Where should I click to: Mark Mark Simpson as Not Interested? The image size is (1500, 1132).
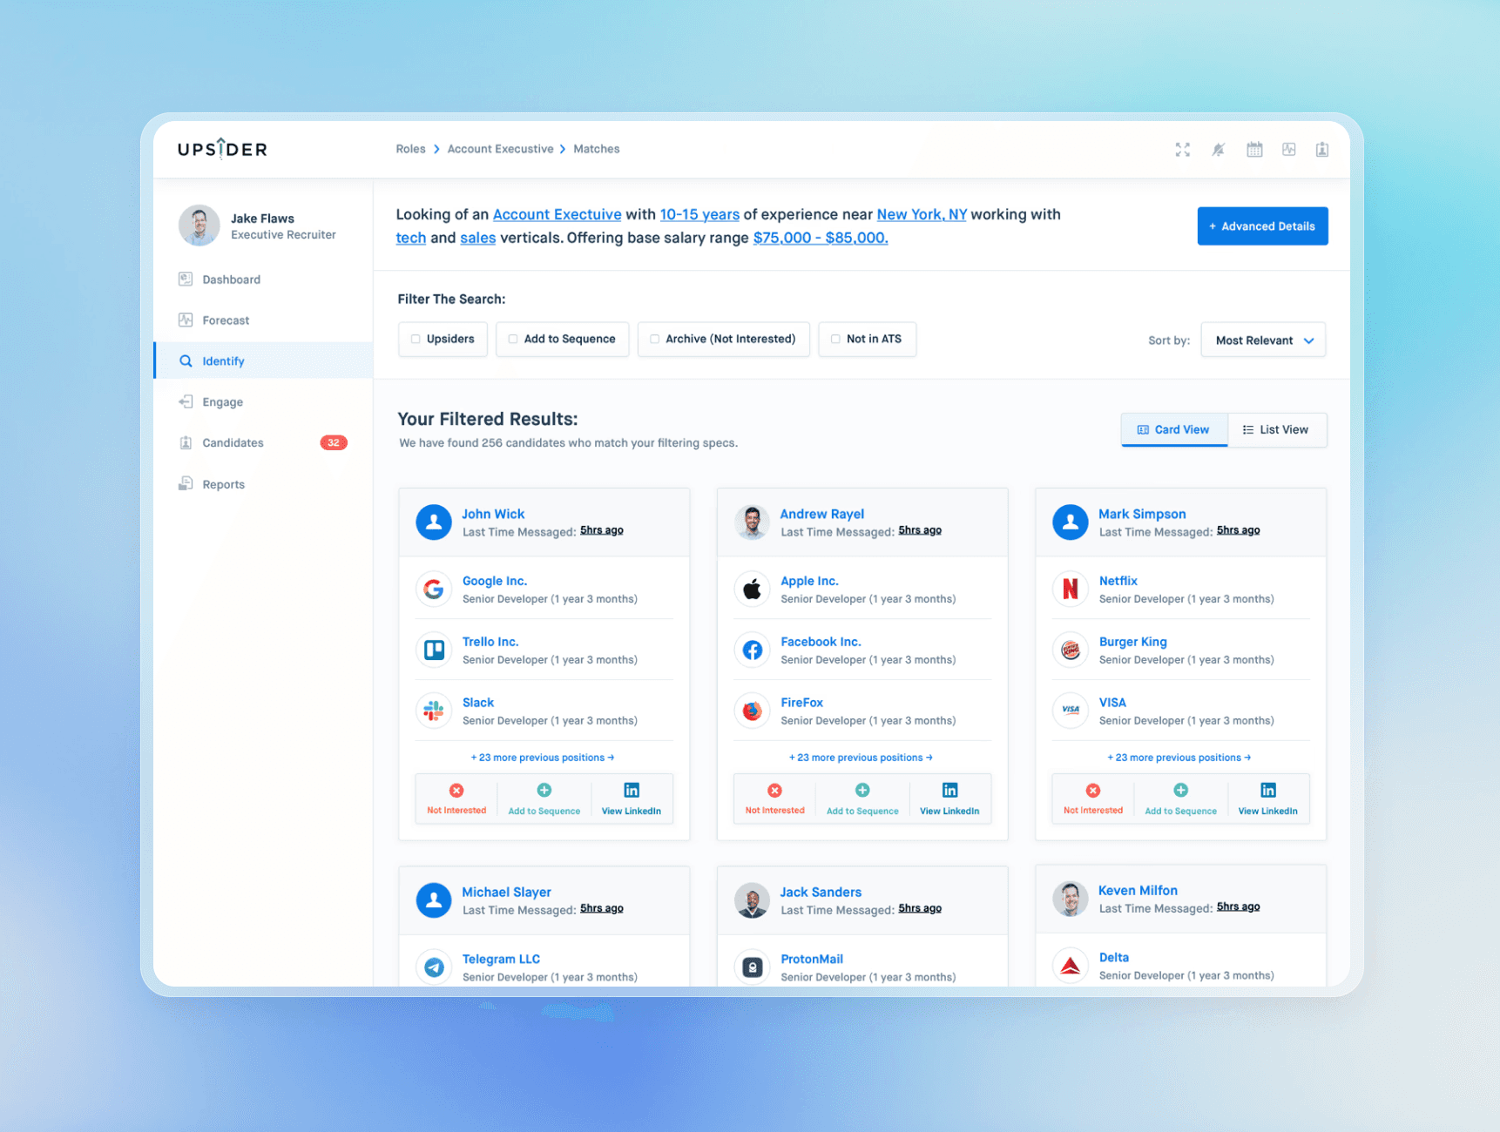coord(1093,798)
